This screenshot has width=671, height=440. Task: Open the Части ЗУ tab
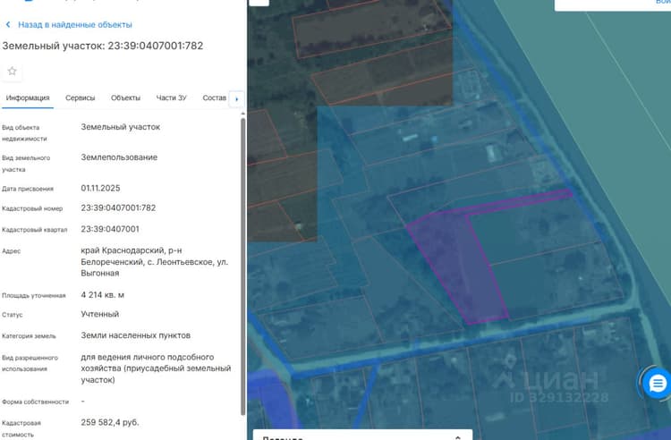(171, 97)
